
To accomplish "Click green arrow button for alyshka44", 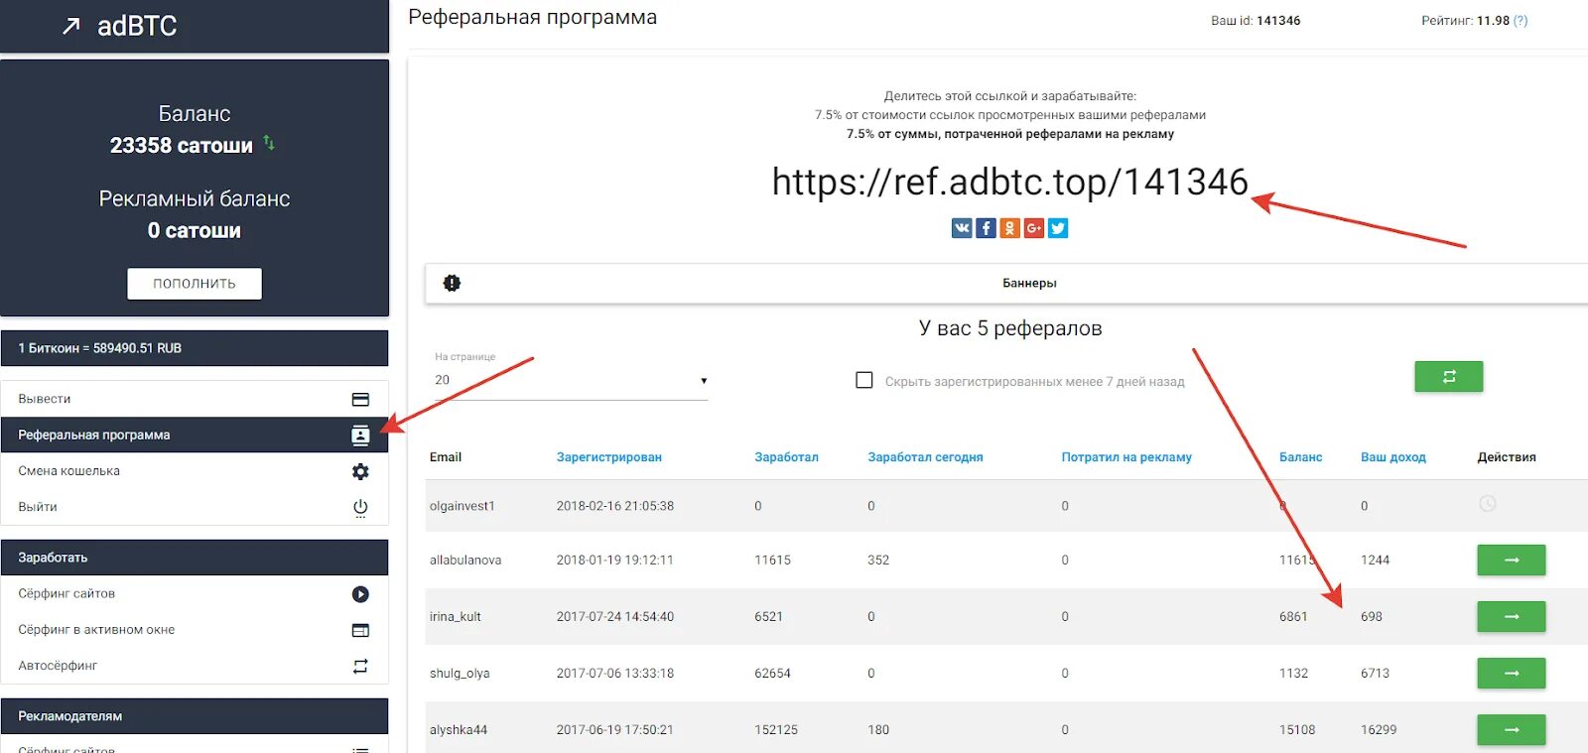I will (x=1511, y=729).
